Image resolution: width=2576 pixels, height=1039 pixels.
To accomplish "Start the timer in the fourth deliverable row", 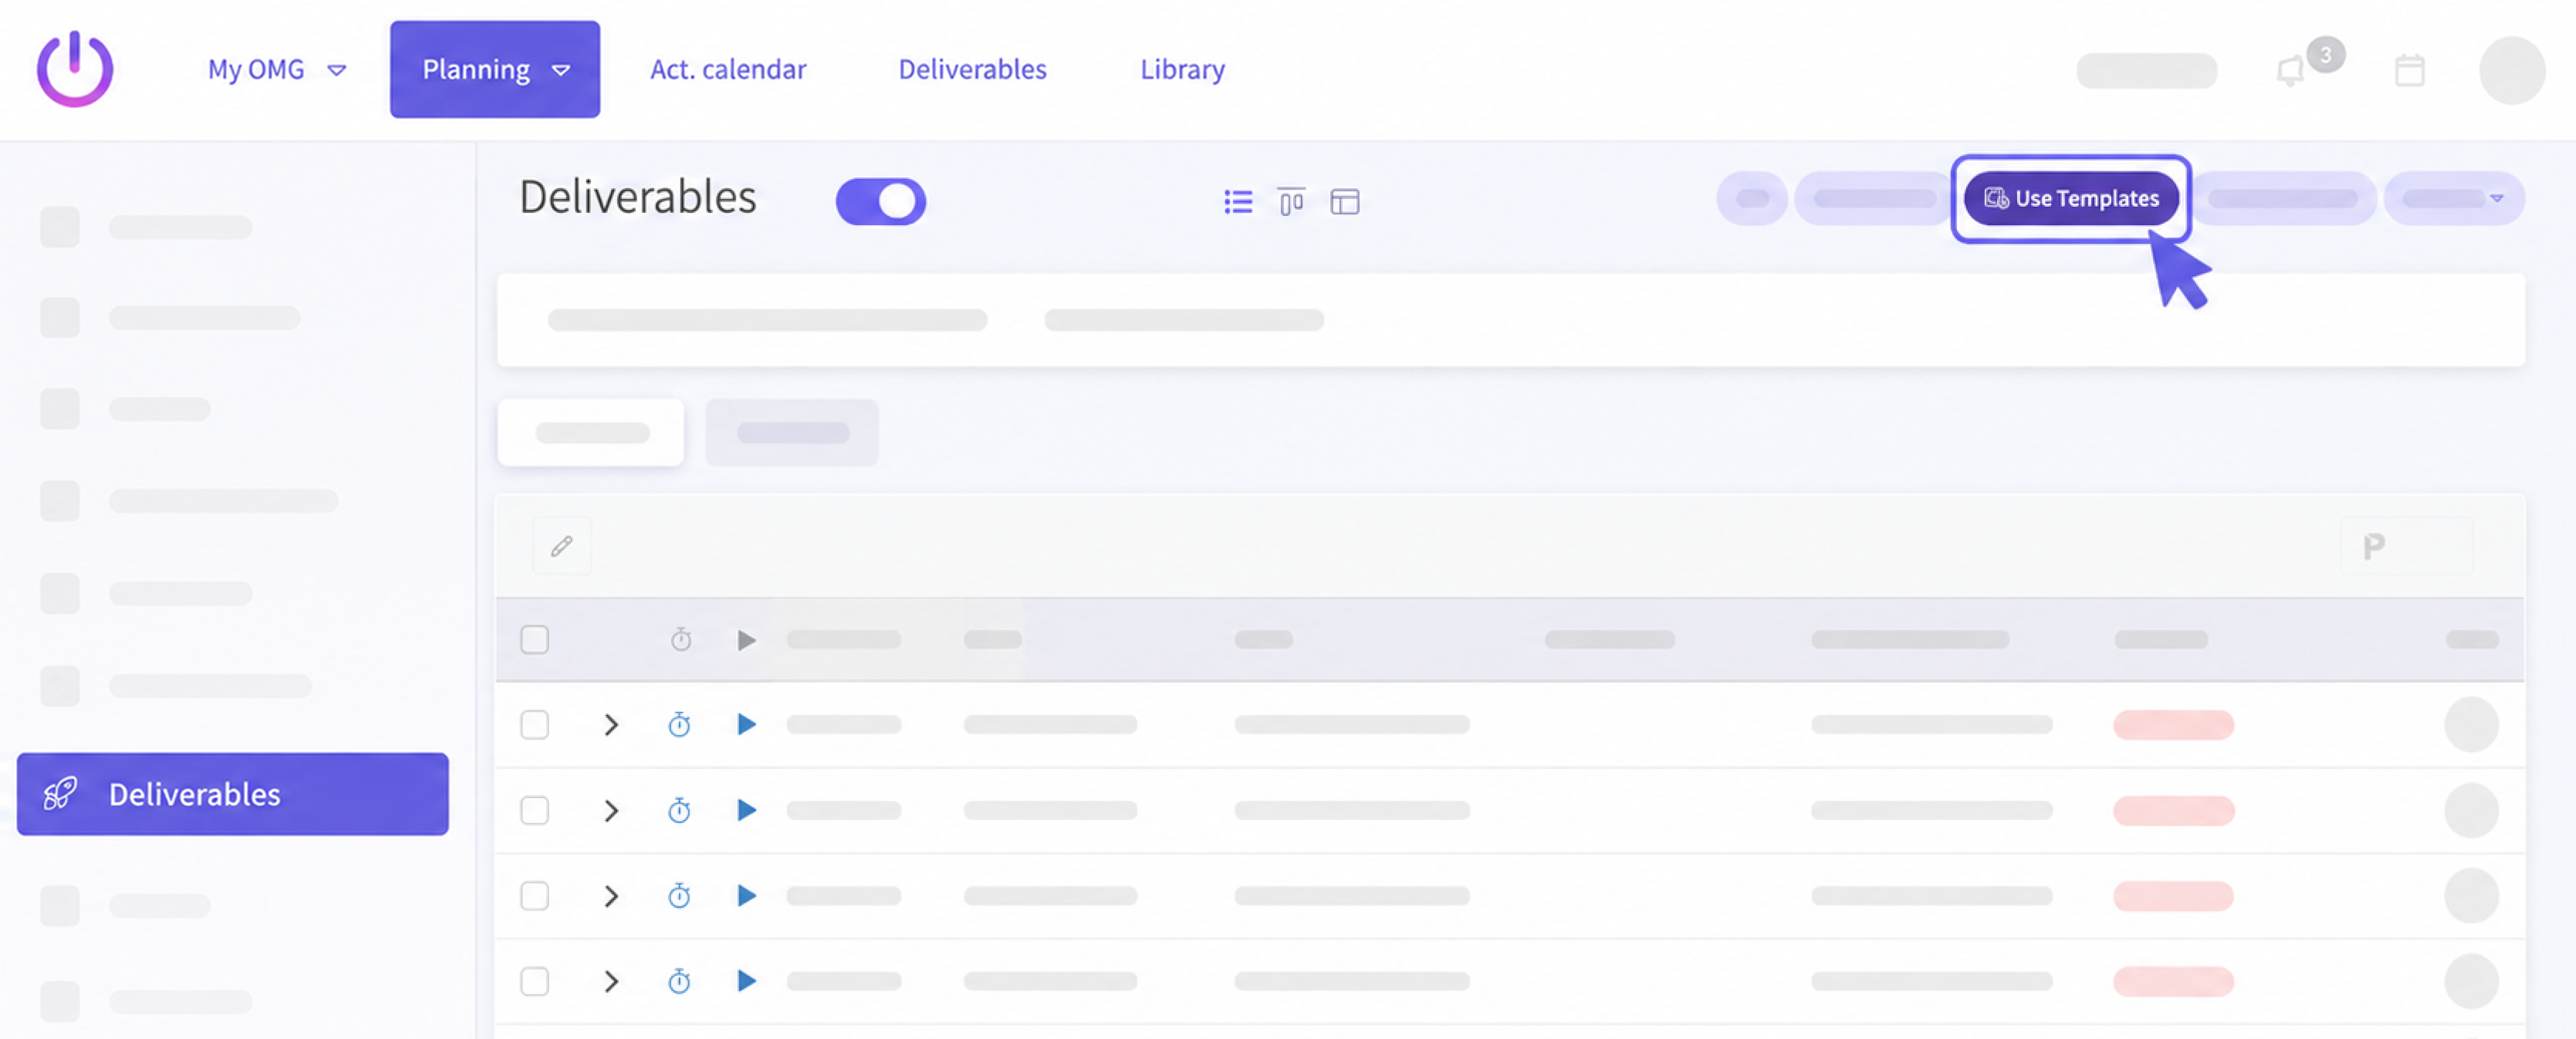I will tap(679, 981).
